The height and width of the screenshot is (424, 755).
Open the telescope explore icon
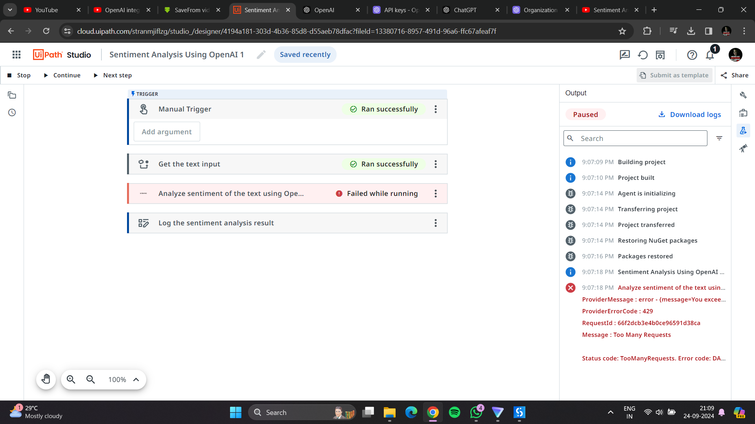pyautogui.click(x=743, y=148)
